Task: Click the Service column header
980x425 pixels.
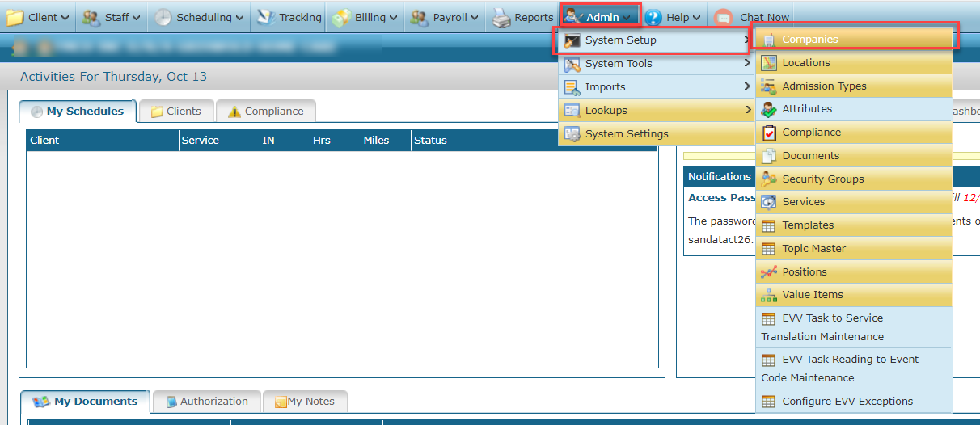Action: pos(201,141)
